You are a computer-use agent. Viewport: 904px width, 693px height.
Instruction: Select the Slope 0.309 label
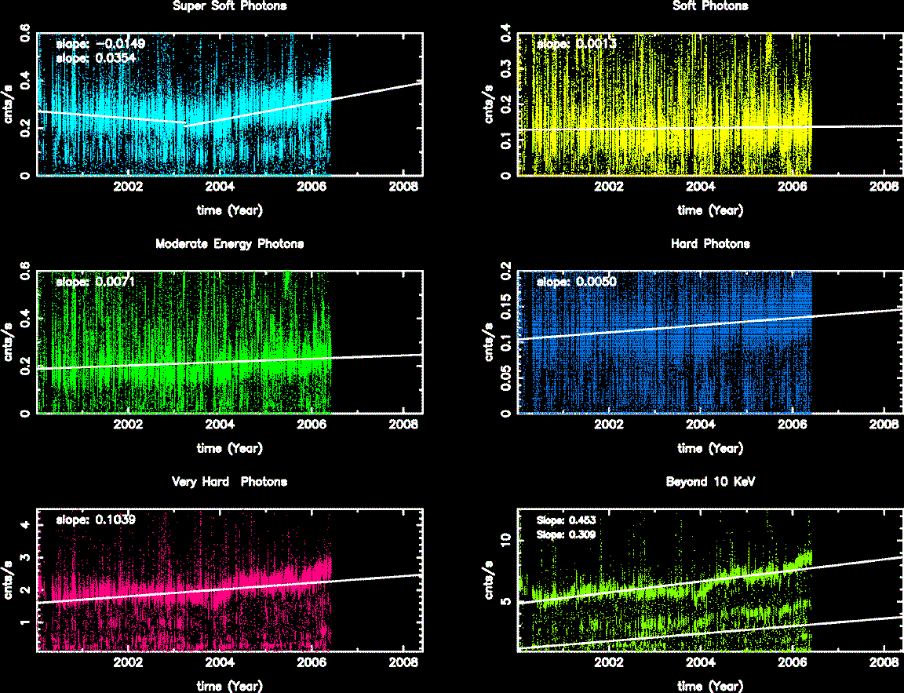(565, 534)
